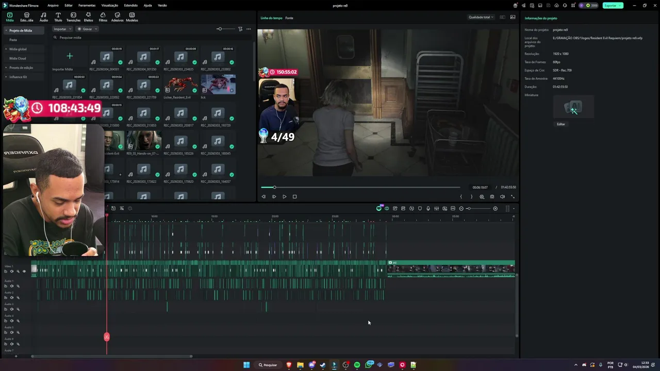Viewport: 660px width, 371px height.
Task: Stop preview playback
Action: tap(294, 196)
